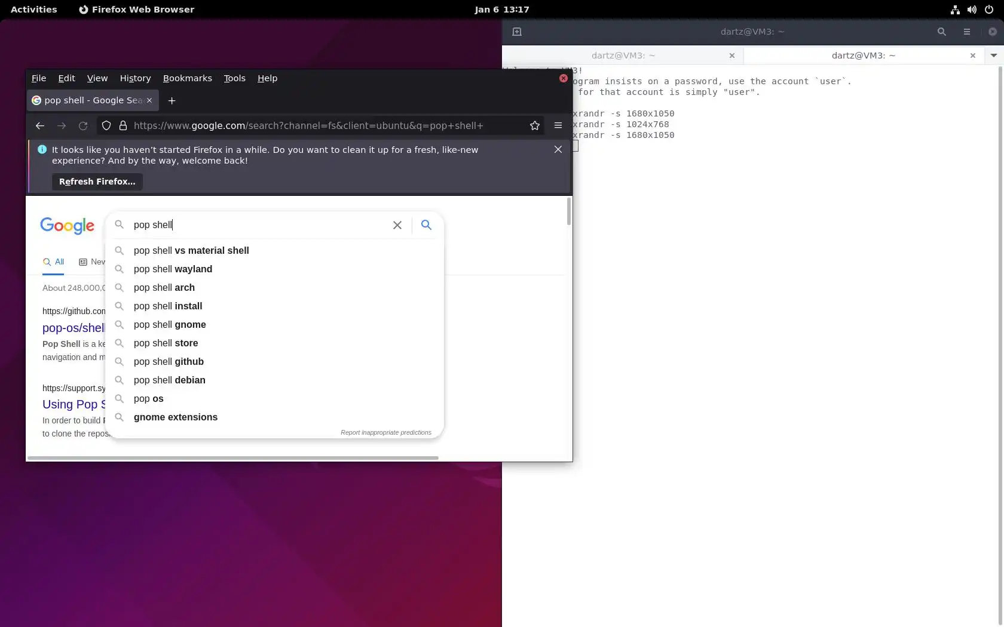The image size is (1004, 627).
Task: Click Report inappropriate predictions link
Action: point(386,432)
